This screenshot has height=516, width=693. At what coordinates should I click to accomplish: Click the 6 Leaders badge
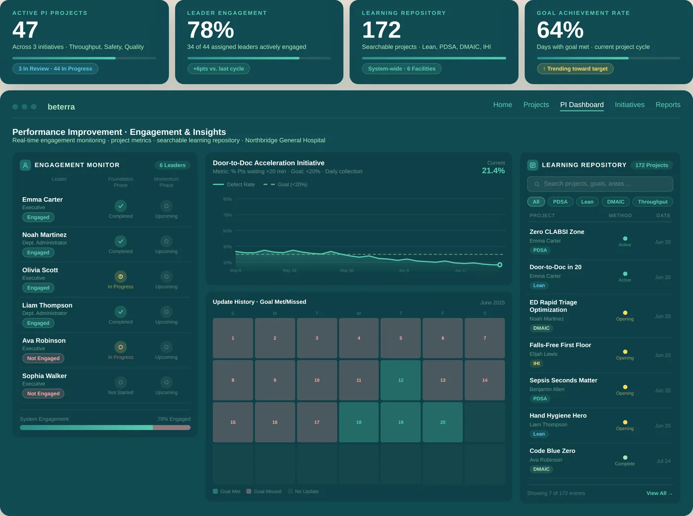(x=172, y=165)
